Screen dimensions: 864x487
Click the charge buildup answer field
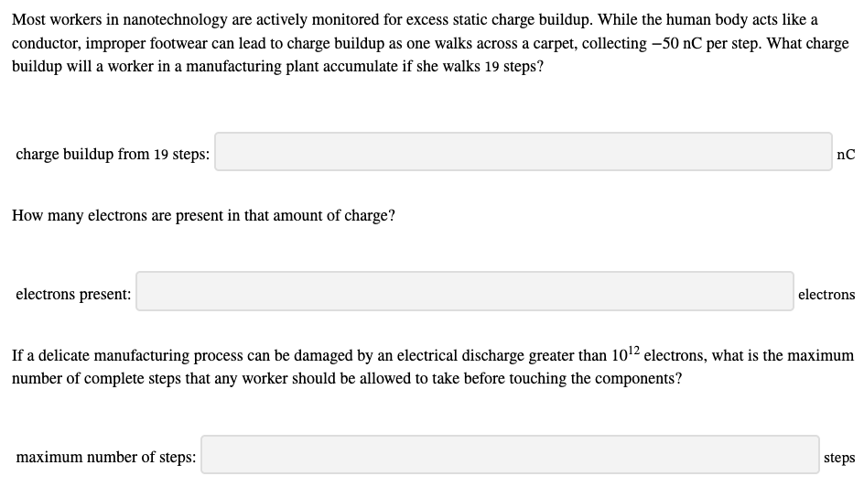523,152
